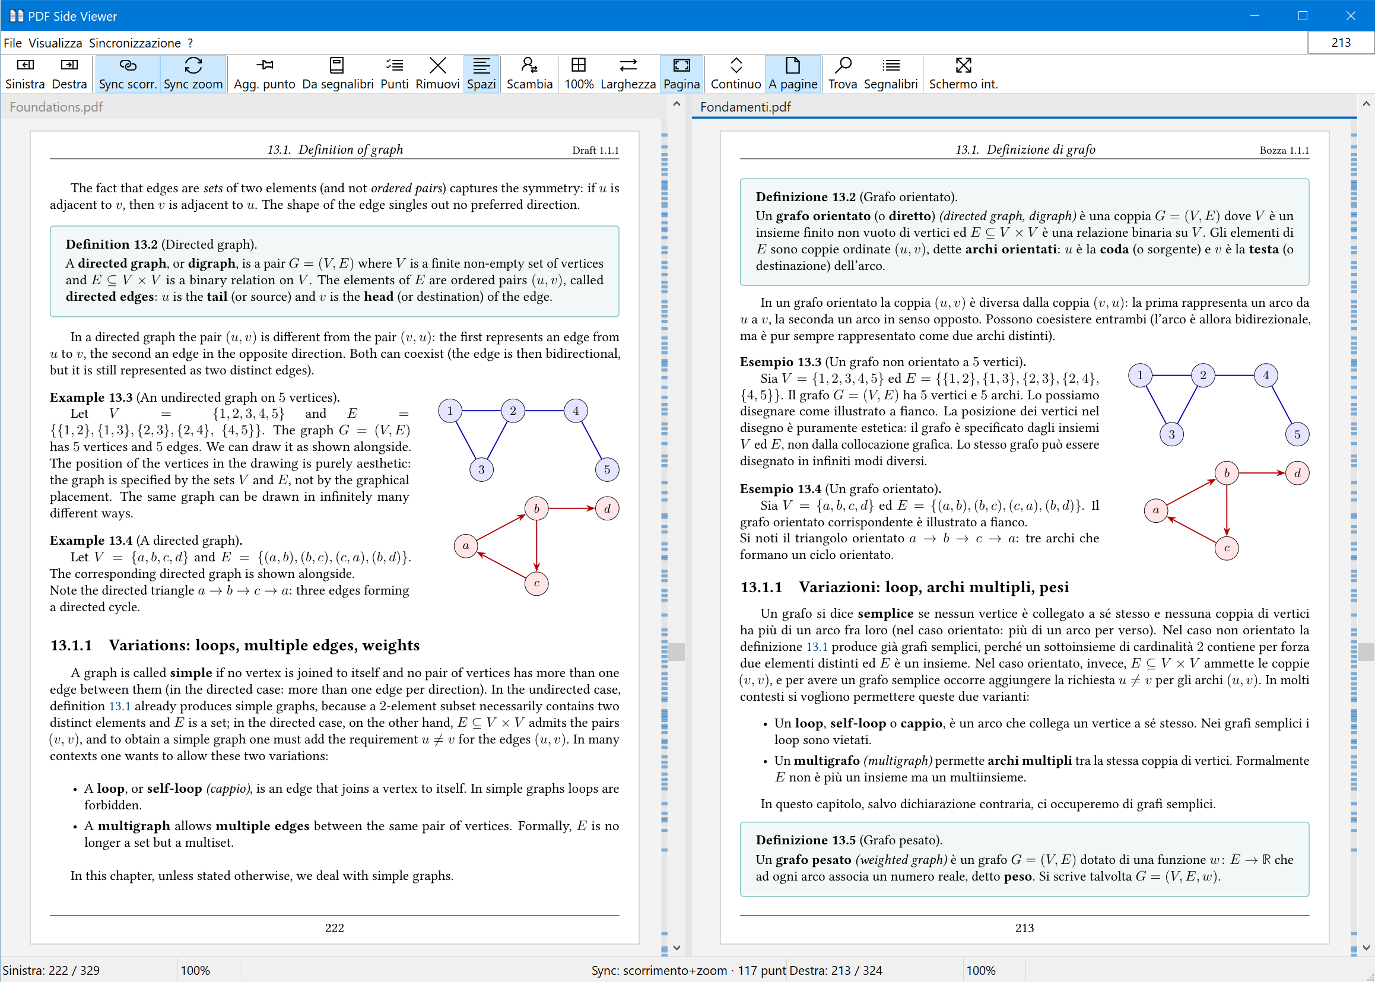Enter full screen with Schermo int.
The image size is (1375, 982).
pos(963,73)
